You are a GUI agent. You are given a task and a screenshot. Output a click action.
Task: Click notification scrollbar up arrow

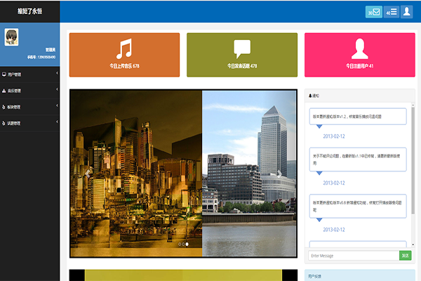coord(413,105)
